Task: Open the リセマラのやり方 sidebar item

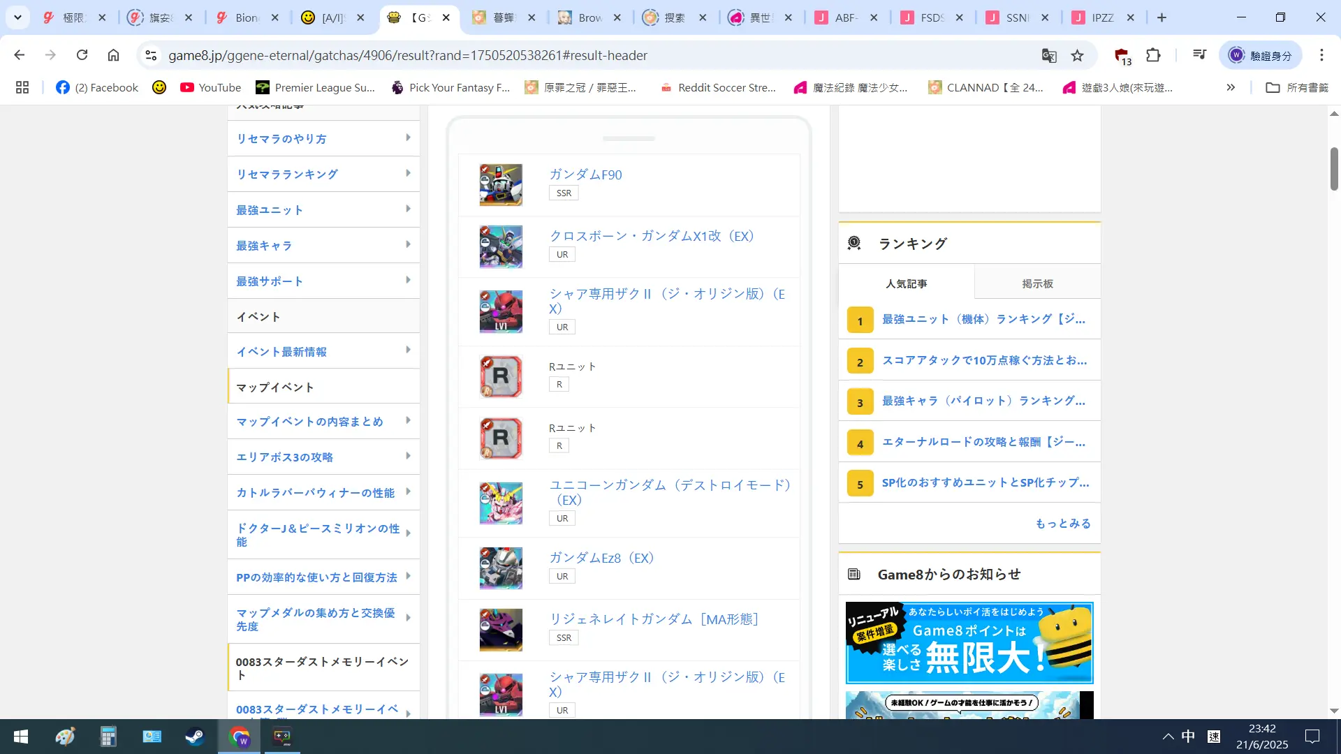Action: (323, 138)
